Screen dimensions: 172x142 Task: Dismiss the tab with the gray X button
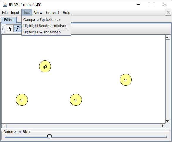point(168,12)
